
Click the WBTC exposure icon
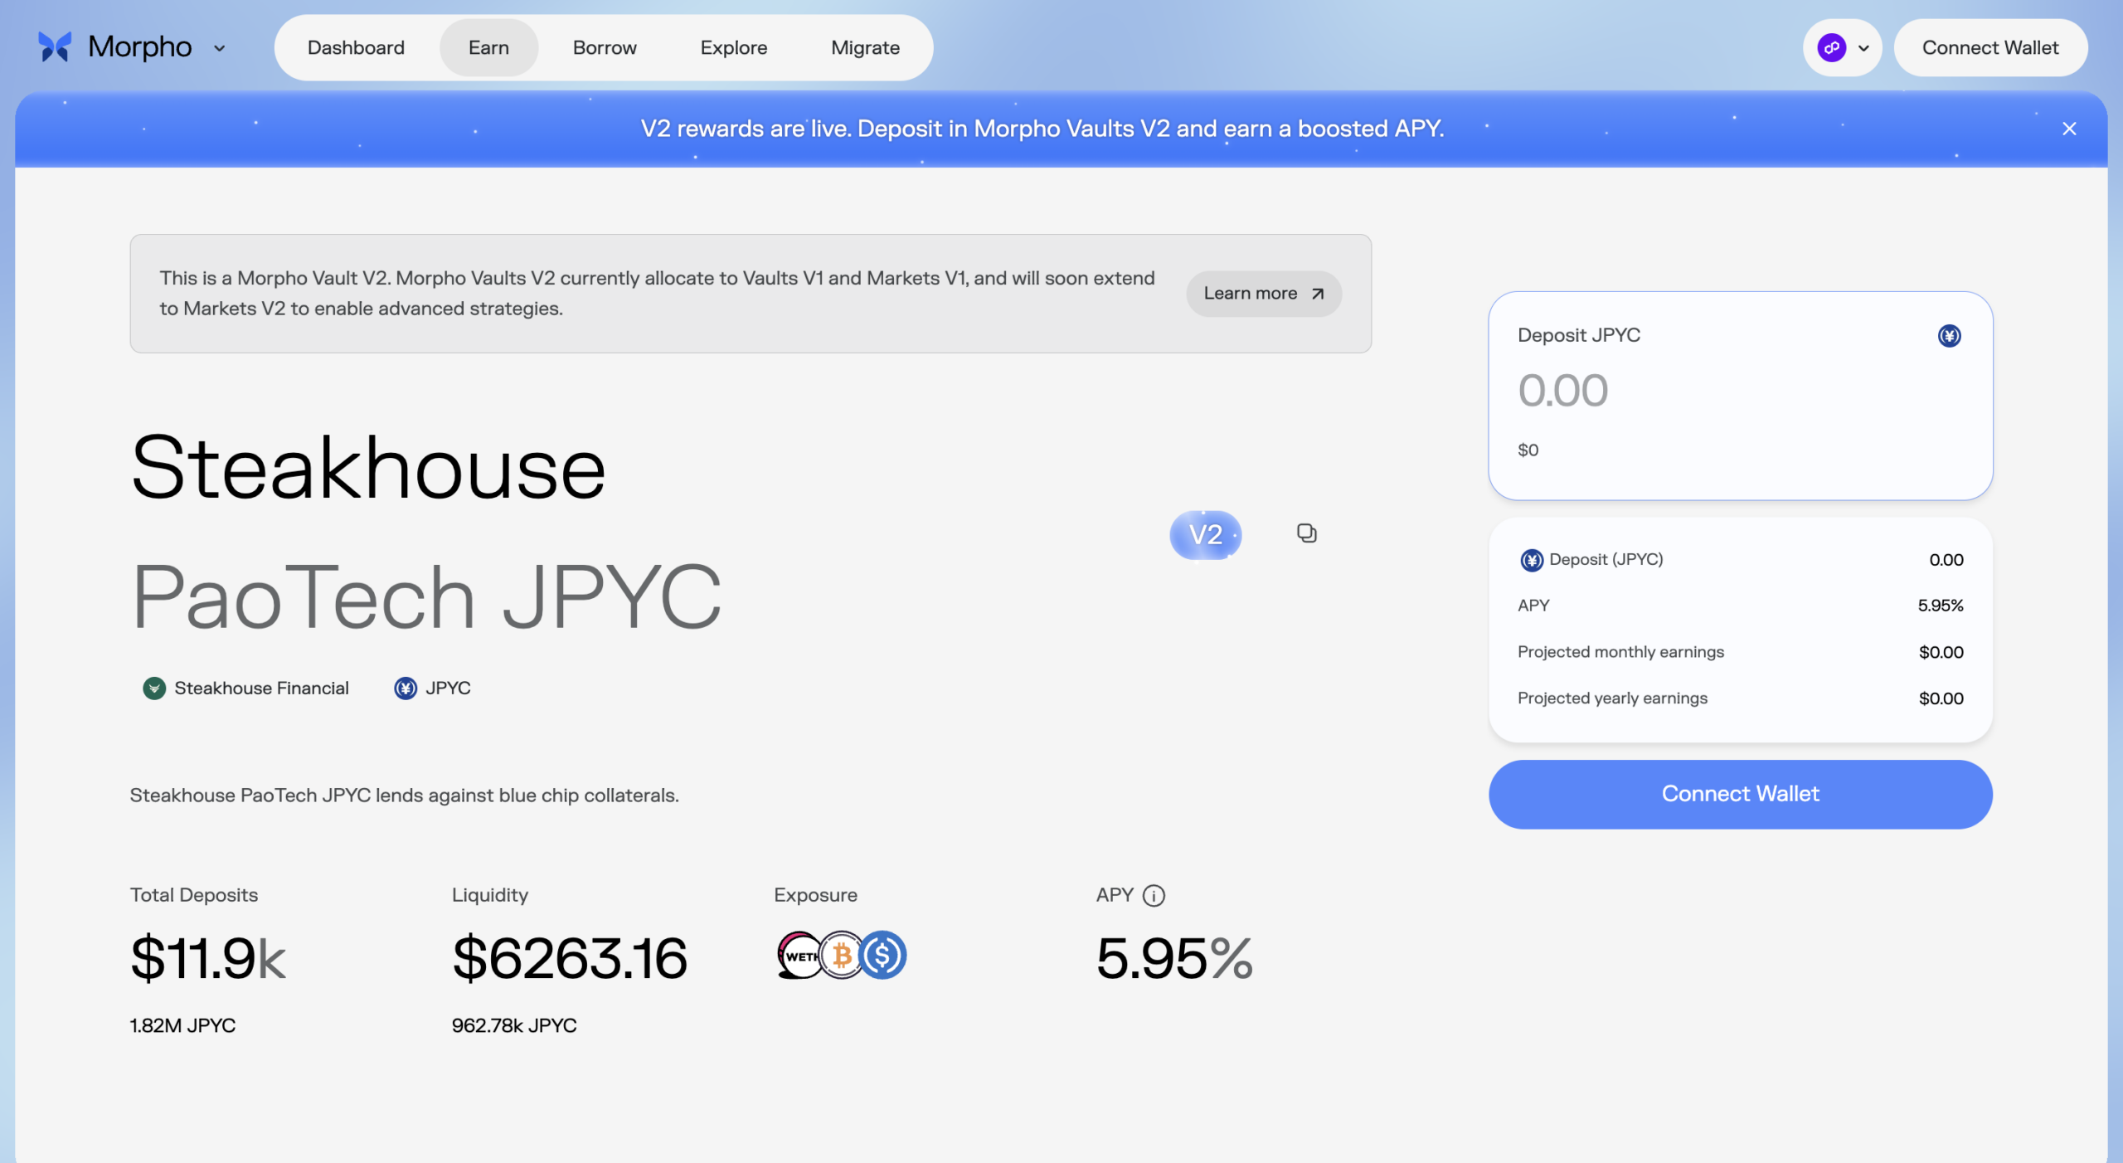pos(842,956)
